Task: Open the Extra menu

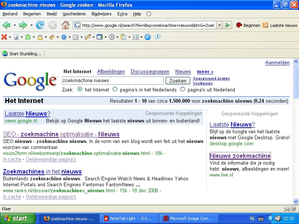Action: pos(122,14)
